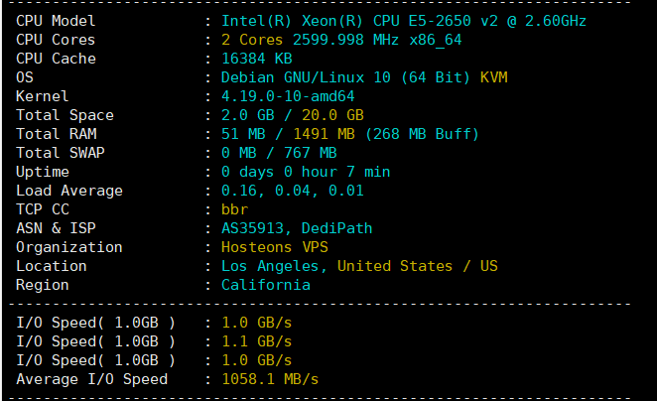Click the Total SWAP value line
Image resolution: width=657 pixels, height=401 pixels.
click(277, 153)
